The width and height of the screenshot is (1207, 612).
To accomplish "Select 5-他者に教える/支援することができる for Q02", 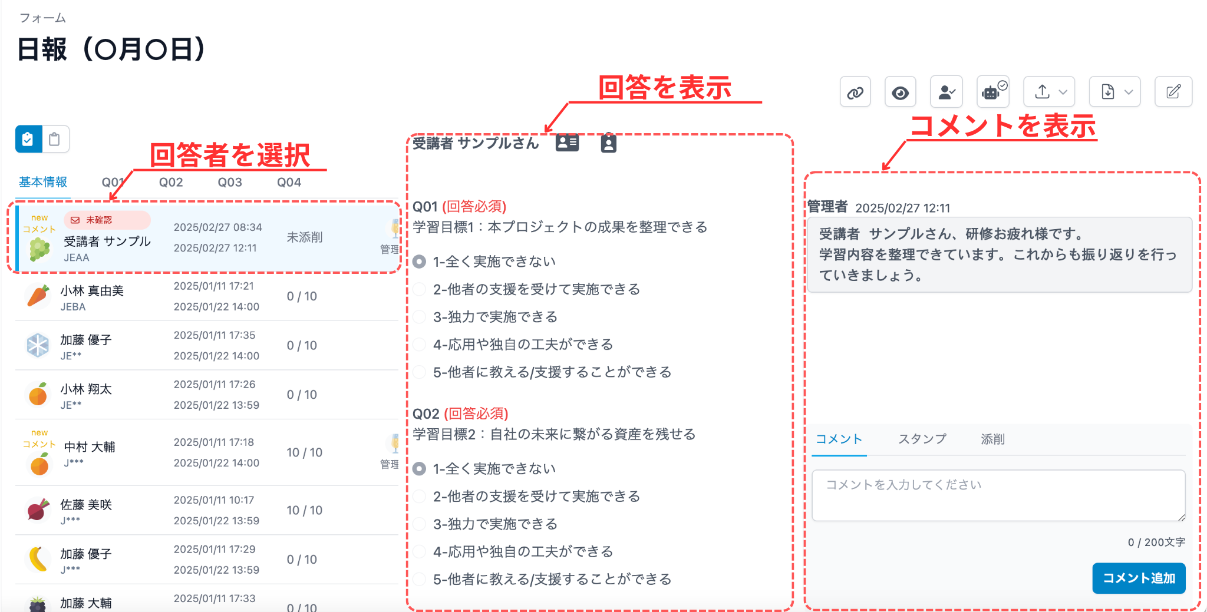I will point(419,580).
